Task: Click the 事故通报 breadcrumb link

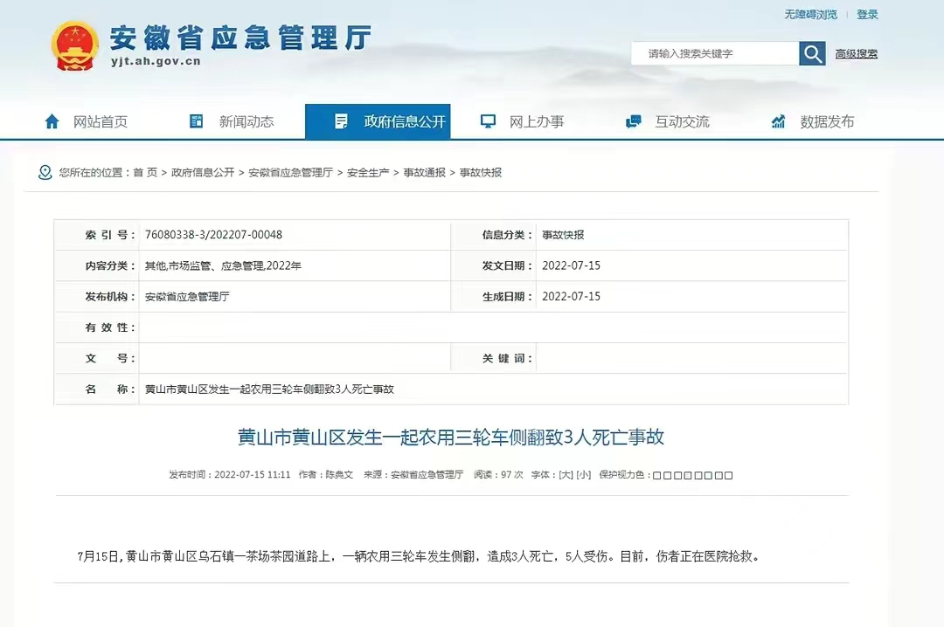Action: point(425,173)
